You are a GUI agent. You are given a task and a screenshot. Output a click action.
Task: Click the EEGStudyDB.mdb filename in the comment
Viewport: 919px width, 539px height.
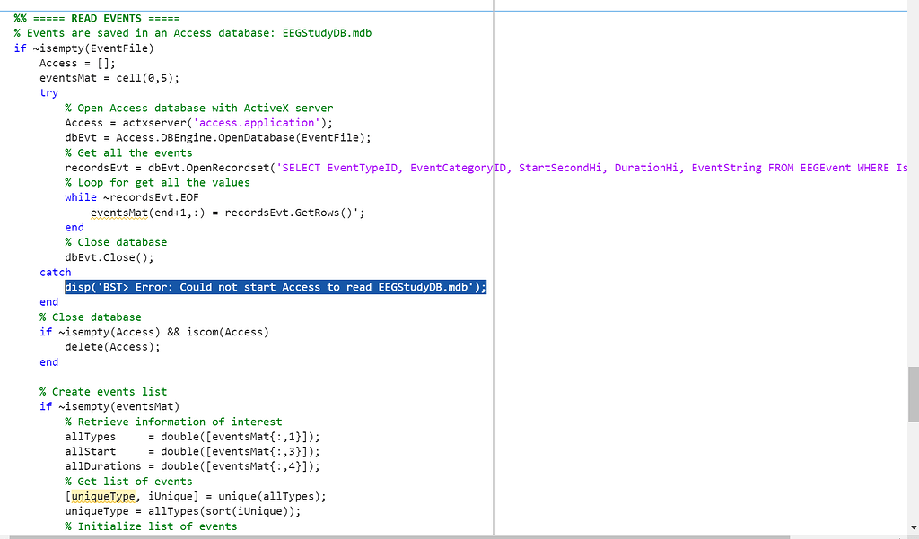(x=328, y=32)
